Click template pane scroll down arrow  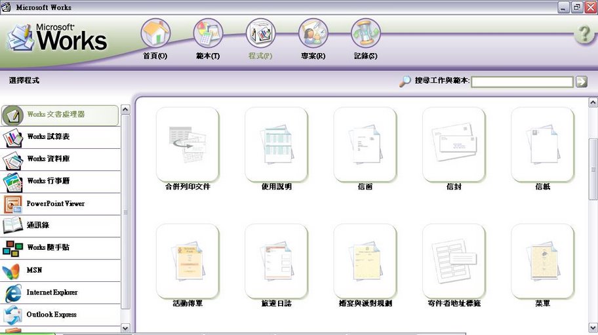[x=593, y=328]
